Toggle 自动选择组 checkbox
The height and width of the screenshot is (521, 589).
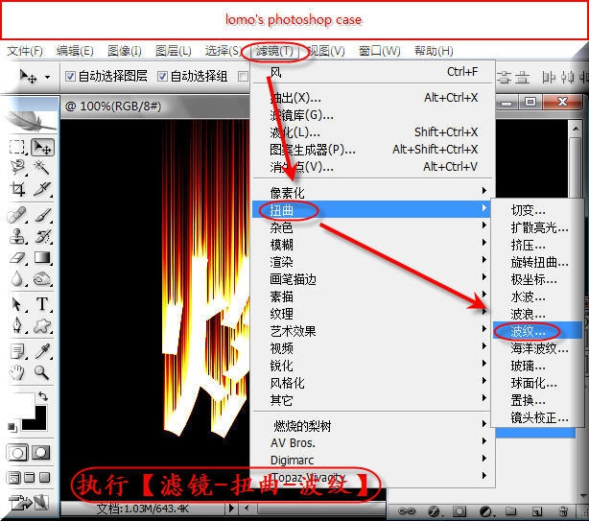coord(162,77)
